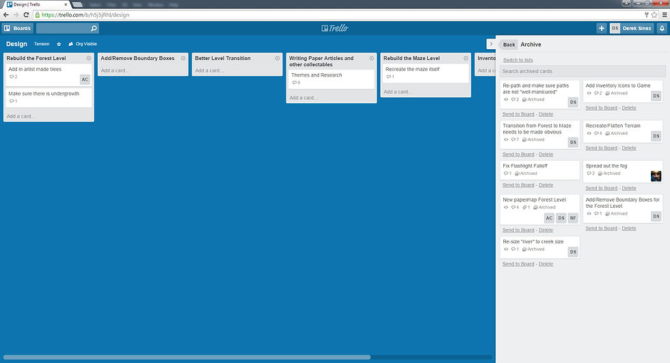
Task: Bookmark page with address bar star
Action: click(x=654, y=14)
